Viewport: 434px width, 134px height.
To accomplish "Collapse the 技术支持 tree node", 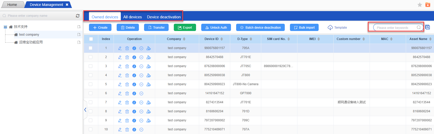I will (5, 27).
